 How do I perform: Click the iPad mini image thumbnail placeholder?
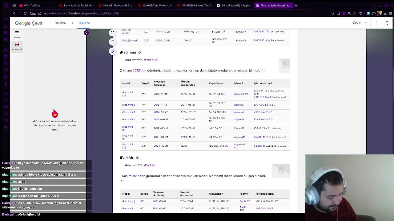point(284,65)
